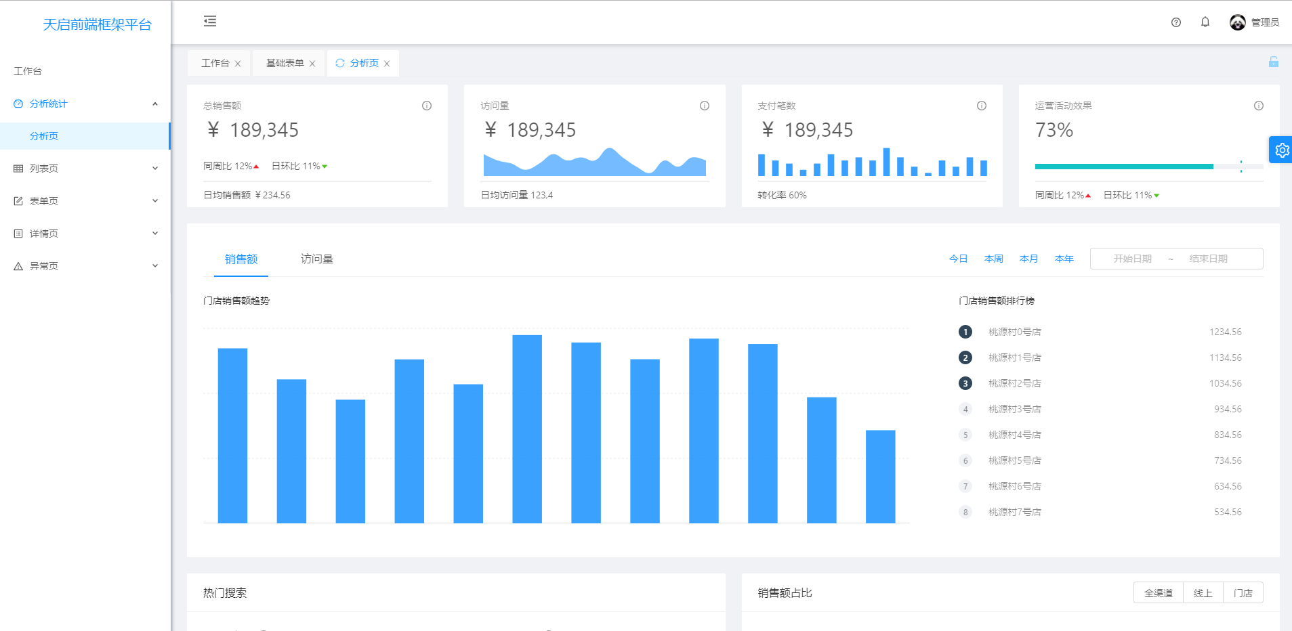The image size is (1292, 631).
Task: Select 全渠道 in sales share toggle
Action: coord(1159,593)
